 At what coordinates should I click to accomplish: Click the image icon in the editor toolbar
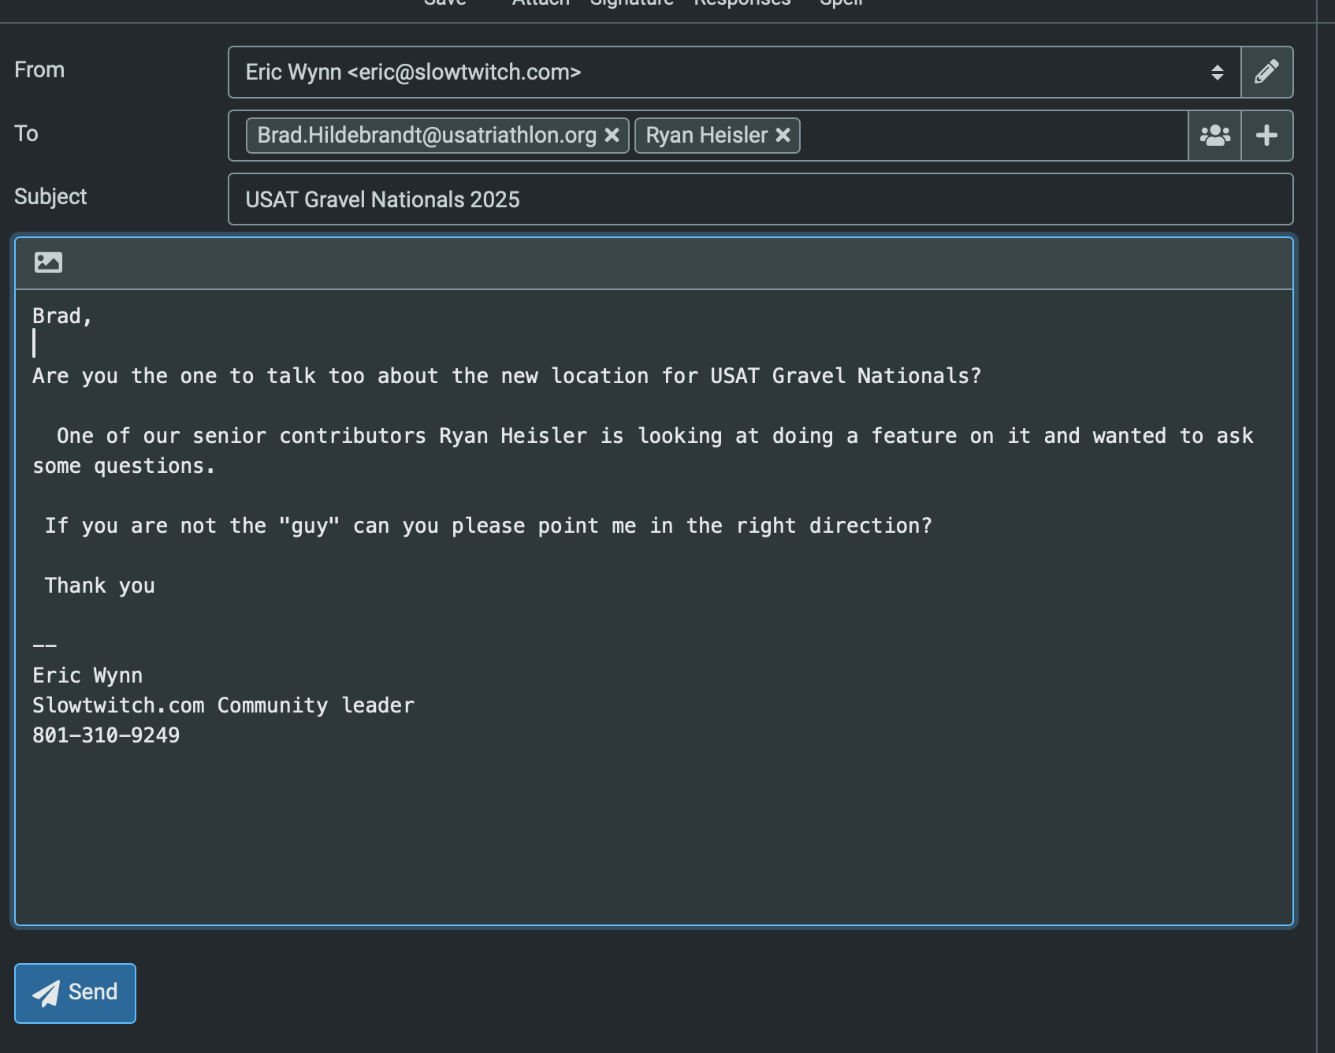[x=49, y=262]
